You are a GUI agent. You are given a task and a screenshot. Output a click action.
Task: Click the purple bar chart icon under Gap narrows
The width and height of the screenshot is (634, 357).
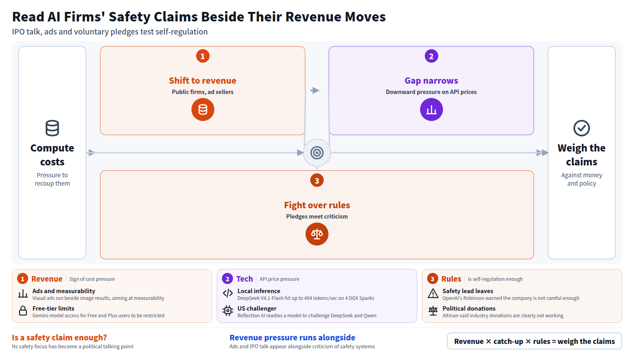pyautogui.click(x=432, y=109)
